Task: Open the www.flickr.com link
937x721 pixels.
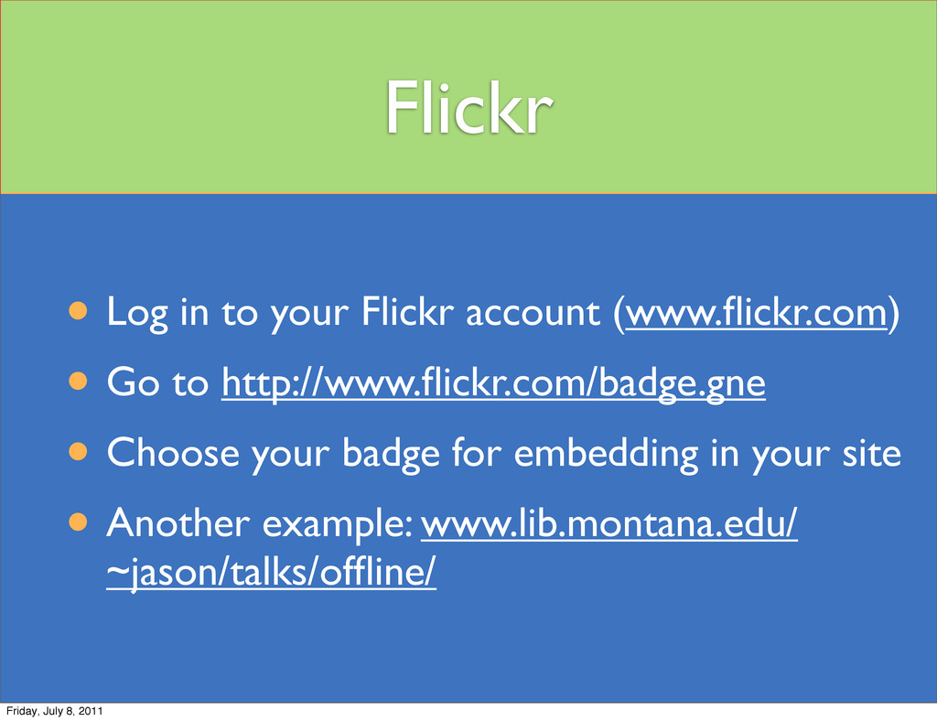Action: (x=756, y=312)
